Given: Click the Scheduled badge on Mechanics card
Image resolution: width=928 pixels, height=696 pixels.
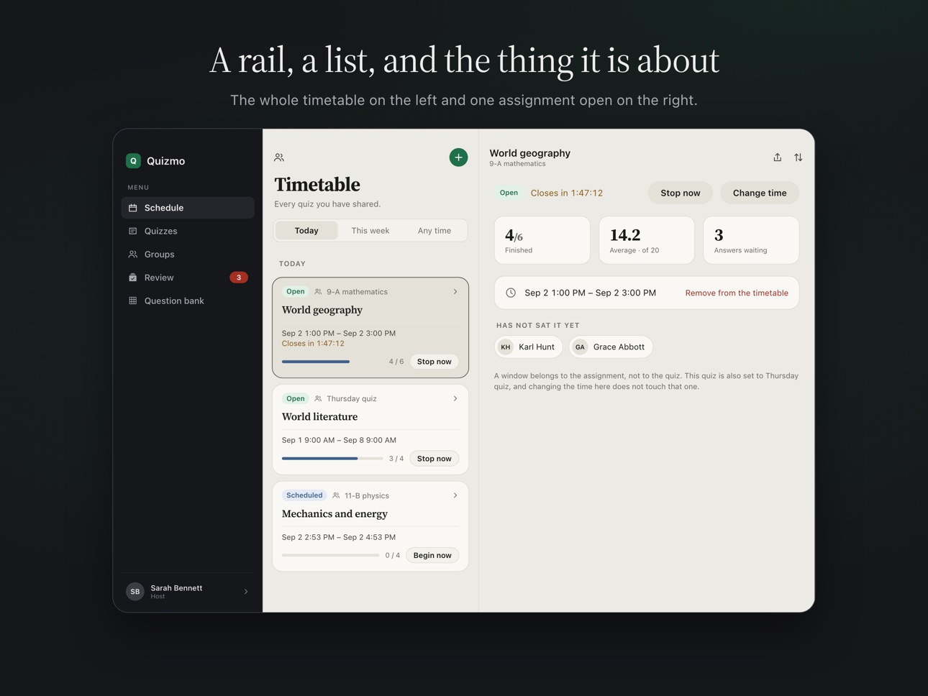Looking at the screenshot, I should [x=304, y=495].
